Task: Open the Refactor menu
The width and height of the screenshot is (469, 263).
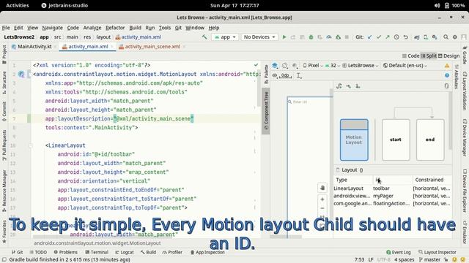Action: (x=115, y=28)
